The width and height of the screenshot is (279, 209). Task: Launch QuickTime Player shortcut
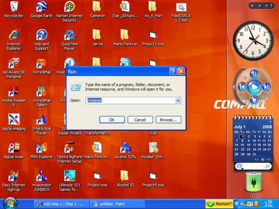click(69, 40)
